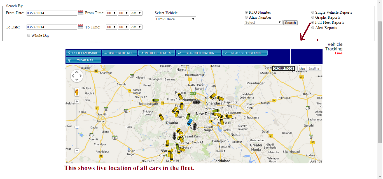This screenshot has height=179, width=383.
Task: Open the To Time minute dropdown
Action: click(123, 27)
